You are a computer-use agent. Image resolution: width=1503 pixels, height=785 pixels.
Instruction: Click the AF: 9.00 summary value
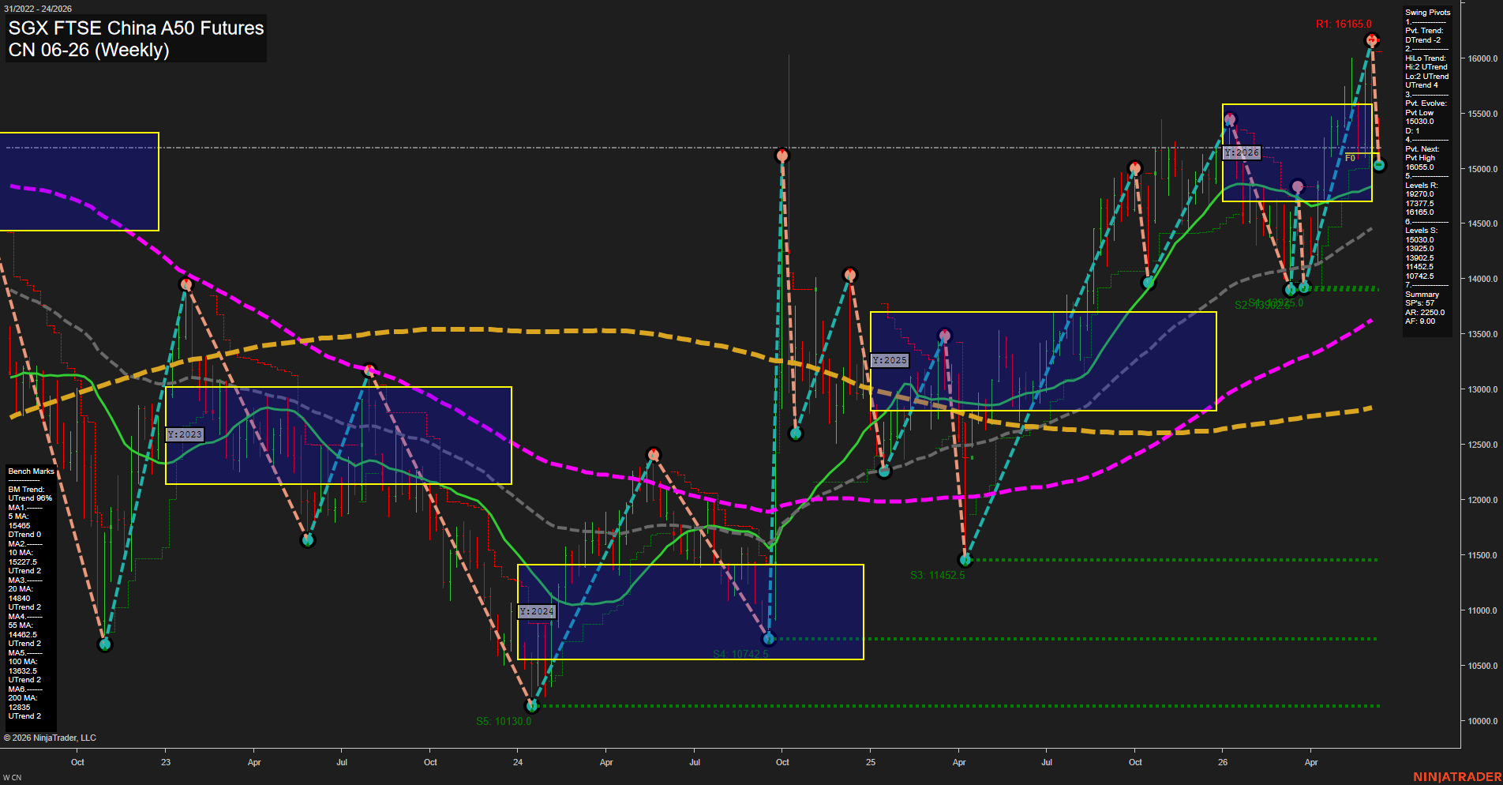click(1420, 321)
